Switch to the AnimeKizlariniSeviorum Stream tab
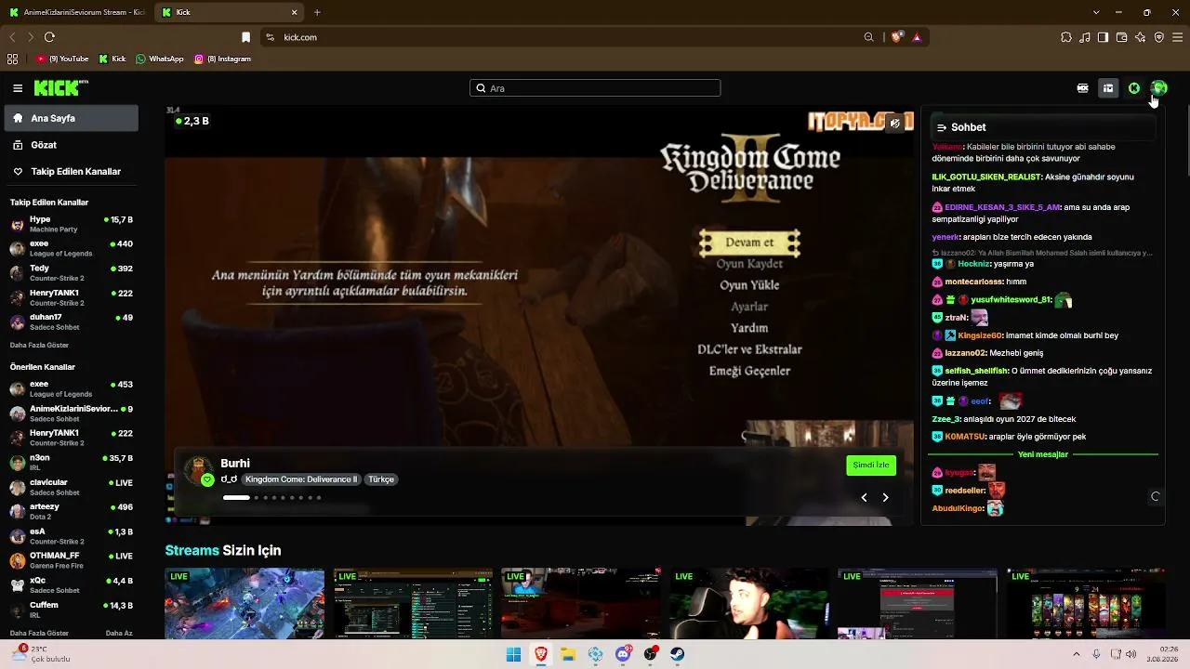1190x669 pixels. pyautogui.click(x=77, y=12)
